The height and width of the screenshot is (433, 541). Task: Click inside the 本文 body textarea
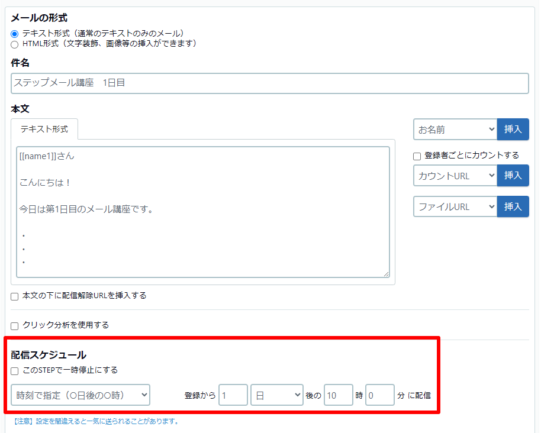(x=203, y=212)
